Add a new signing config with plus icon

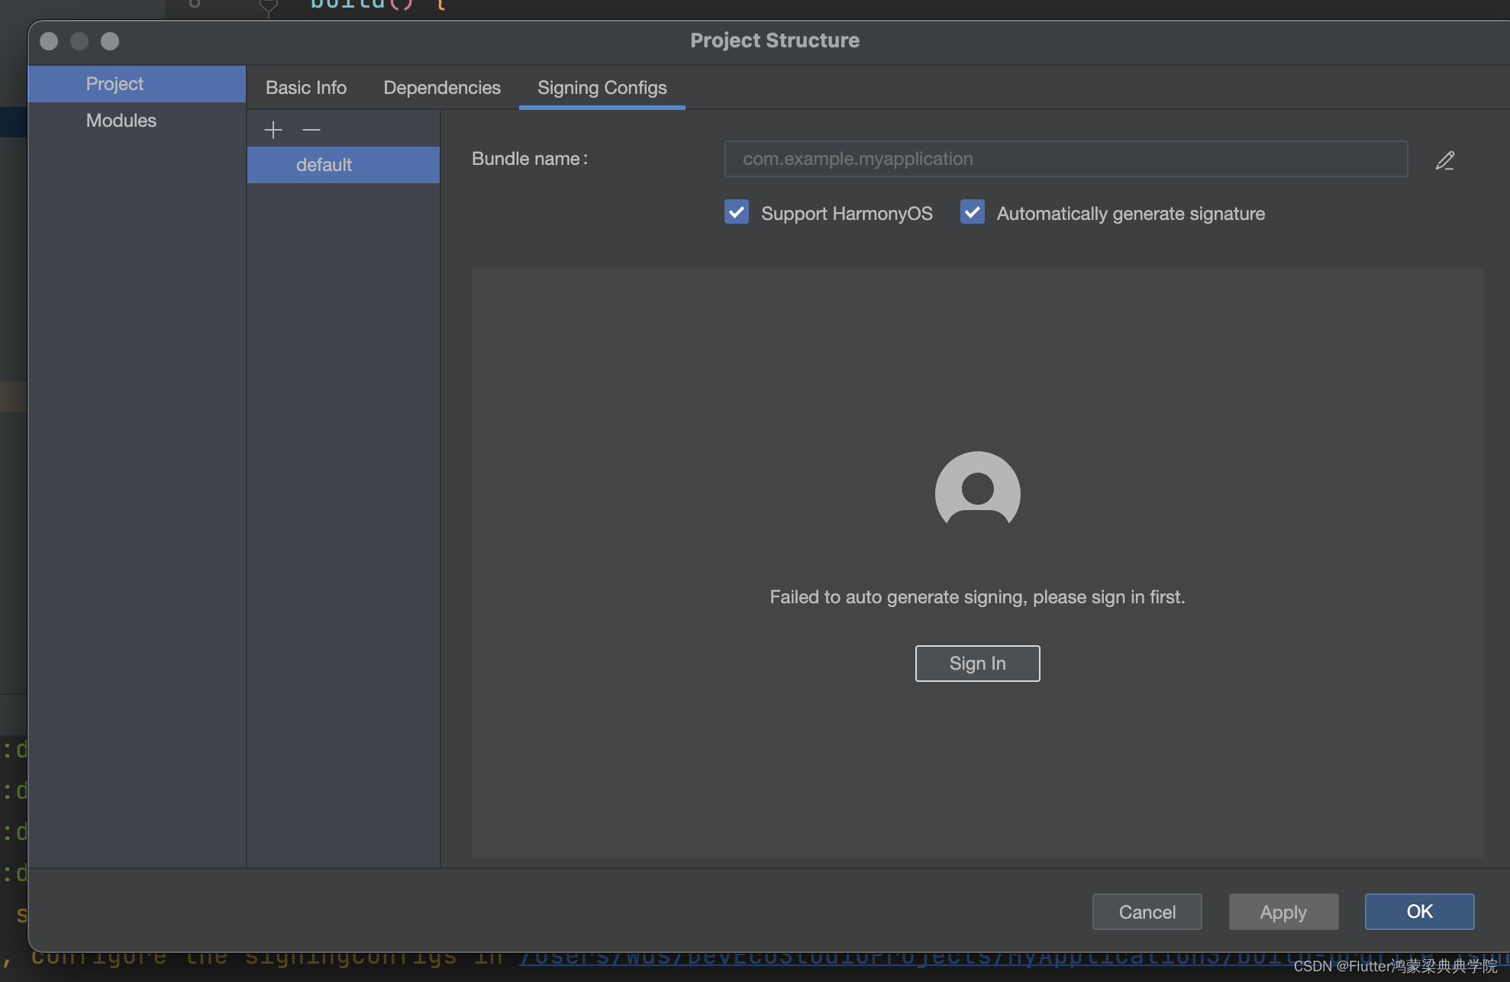pos(273,130)
